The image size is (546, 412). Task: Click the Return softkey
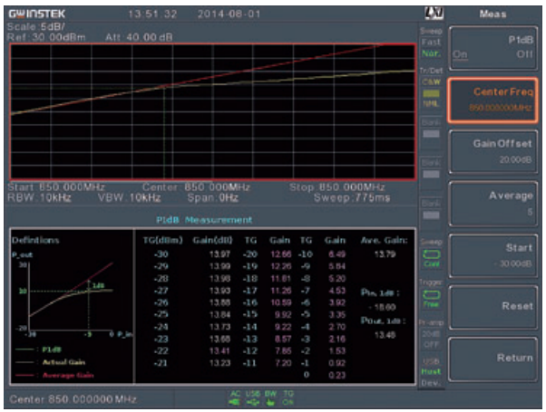click(x=493, y=359)
